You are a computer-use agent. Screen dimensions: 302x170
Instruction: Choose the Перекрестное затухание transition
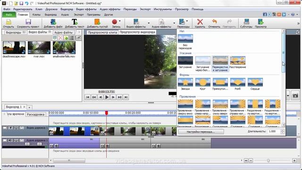pos(220,64)
